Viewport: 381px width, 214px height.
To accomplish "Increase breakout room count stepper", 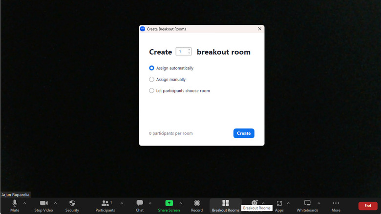I will 189,50.
